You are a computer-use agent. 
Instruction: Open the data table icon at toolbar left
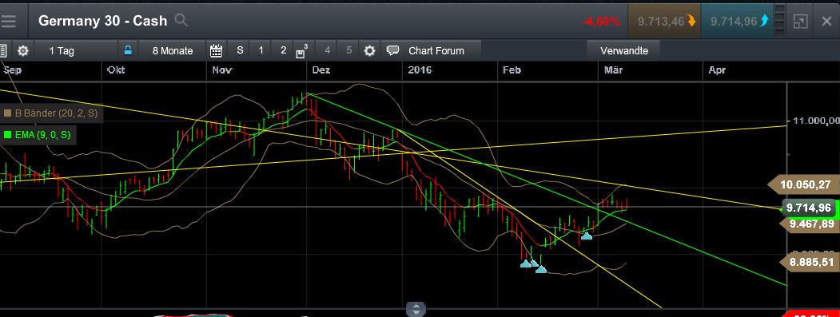[3, 51]
